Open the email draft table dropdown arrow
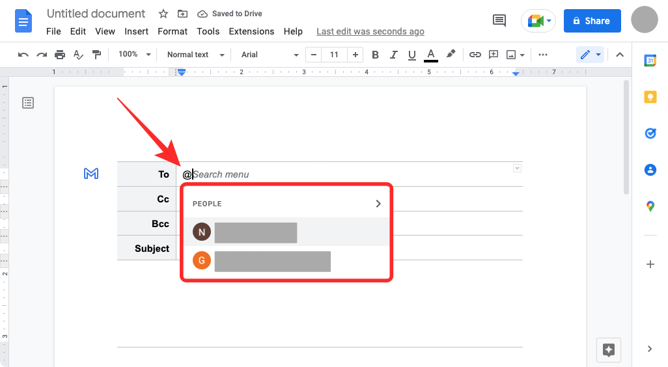Screen dimensions: 668x367 click(x=517, y=168)
